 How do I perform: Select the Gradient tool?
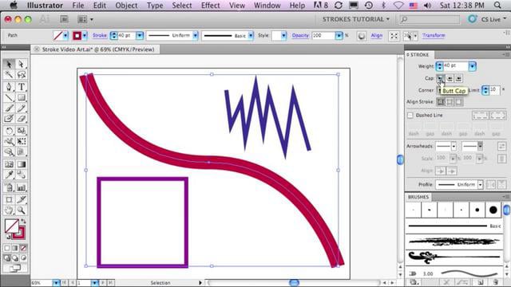pyautogui.click(x=22, y=164)
